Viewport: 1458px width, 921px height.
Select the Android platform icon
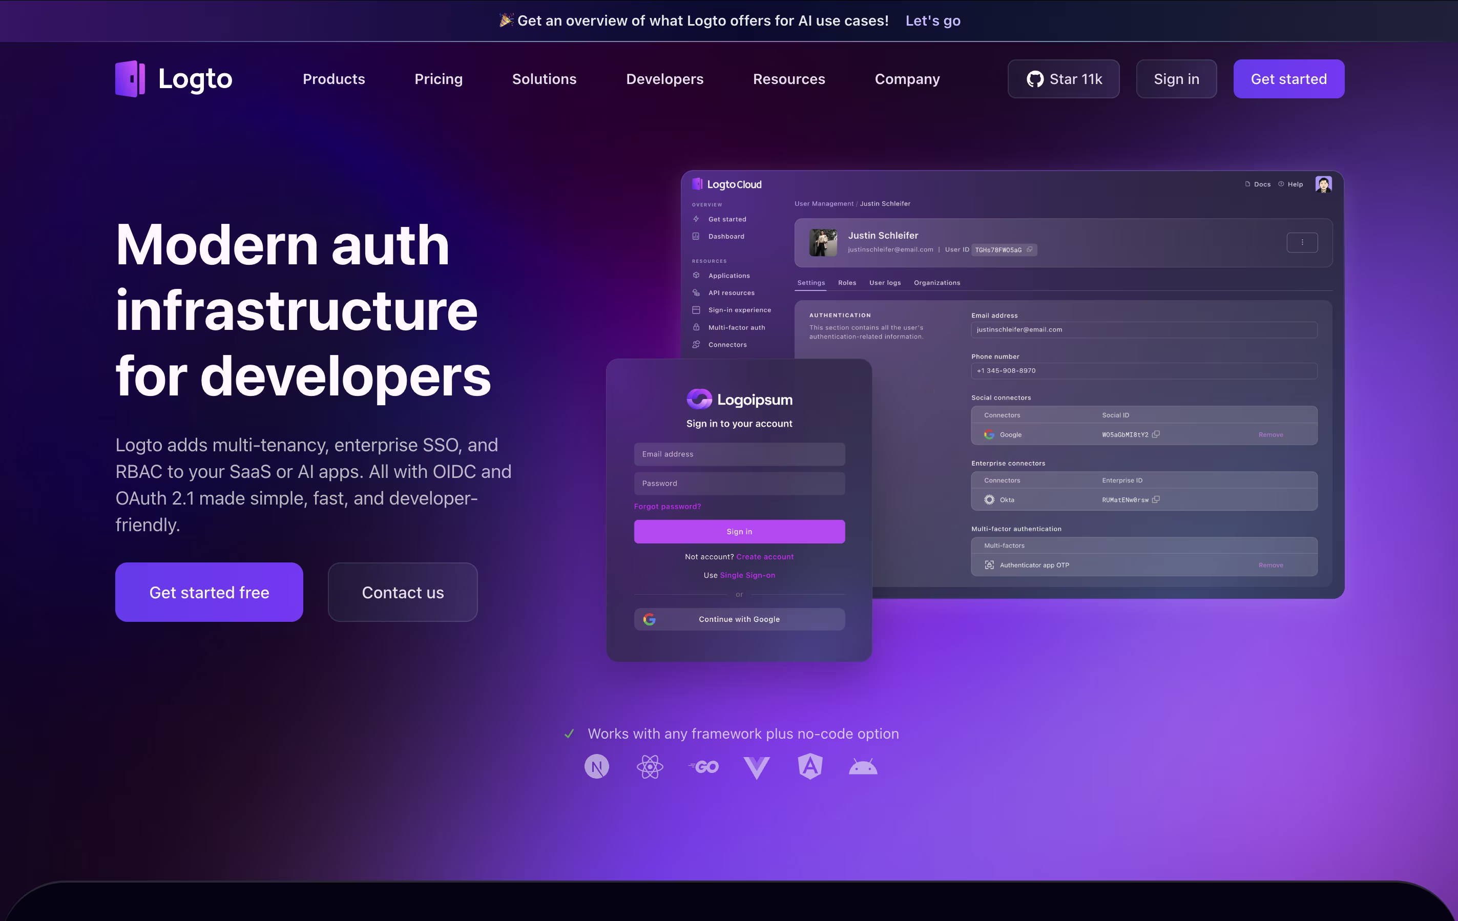(x=863, y=767)
